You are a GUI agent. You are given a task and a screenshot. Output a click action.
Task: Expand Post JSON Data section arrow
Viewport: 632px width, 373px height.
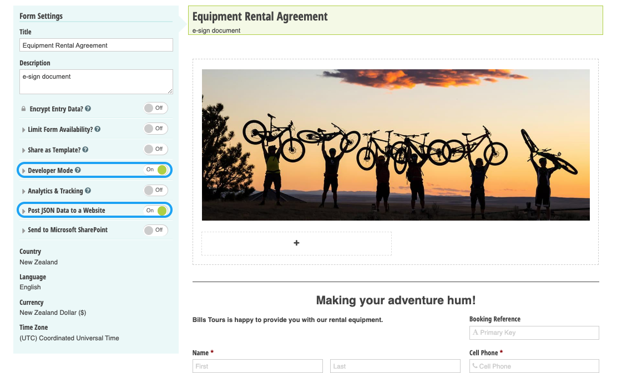(x=23, y=211)
